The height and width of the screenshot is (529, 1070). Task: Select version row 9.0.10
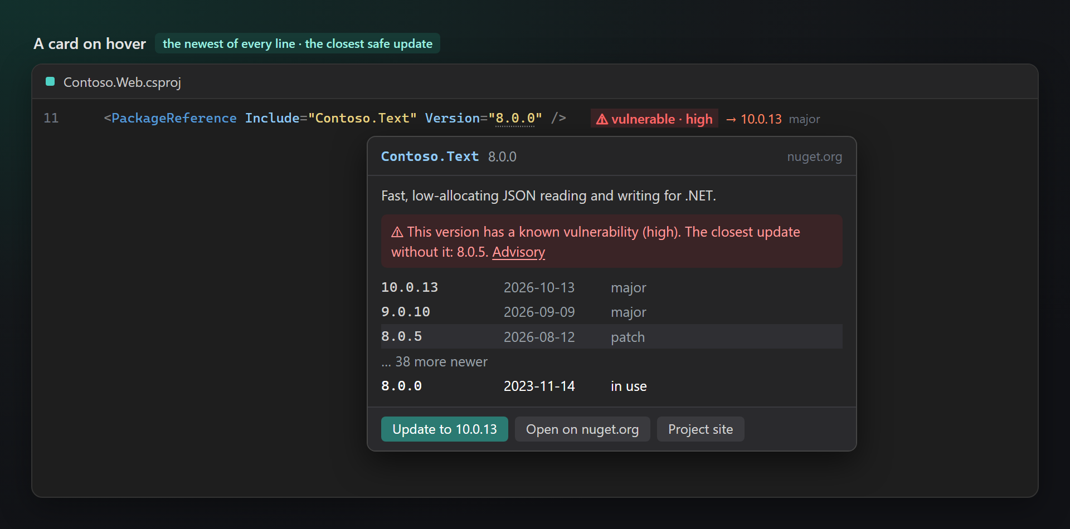[x=612, y=312]
